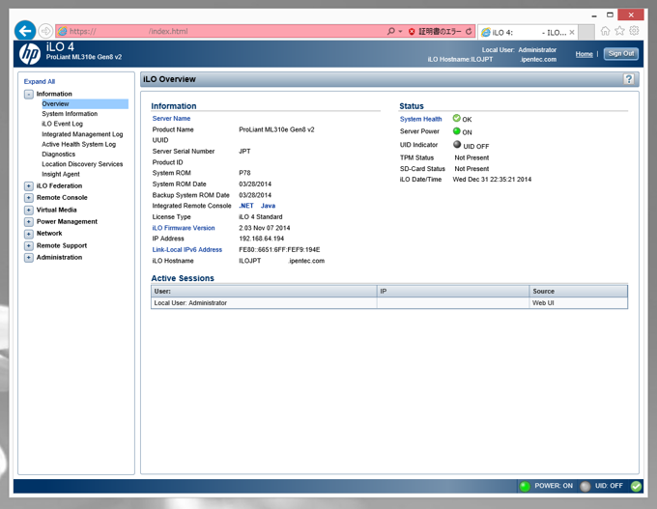Launch the Java remote console link
The width and height of the screenshot is (657, 509).
click(x=269, y=206)
